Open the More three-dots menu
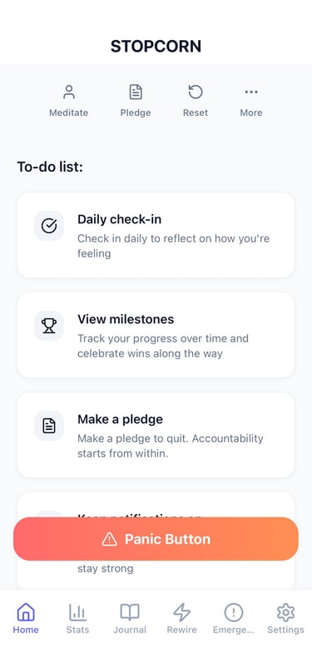Screen dimensions: 312x649 click(x=251, y=92)
